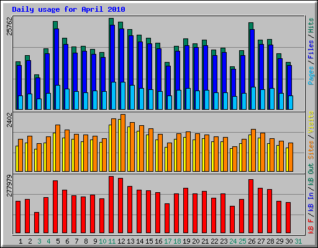This screenshot has width=318, height=248.
Task: Click day label 28 on the axis
Action: point(270,241)
